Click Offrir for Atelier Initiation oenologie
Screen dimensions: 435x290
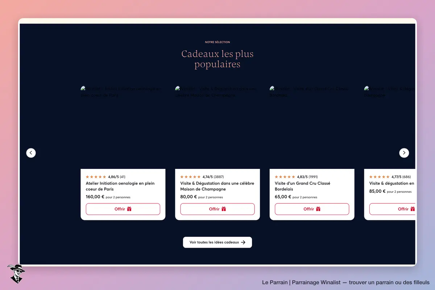pyautogui.click(x=123, y=209)
